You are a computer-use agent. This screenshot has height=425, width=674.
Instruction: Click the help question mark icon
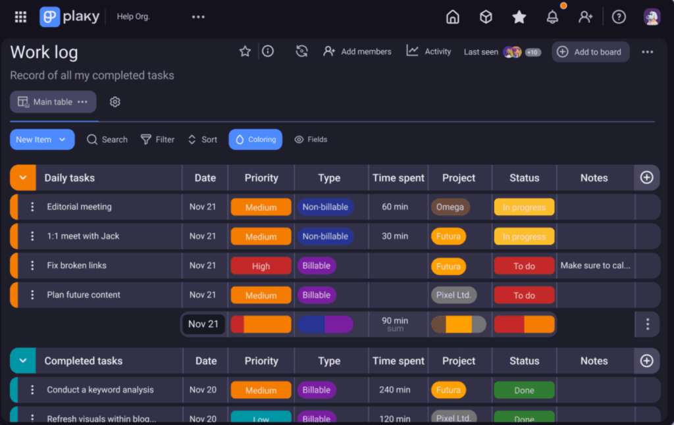coord(619,17)
